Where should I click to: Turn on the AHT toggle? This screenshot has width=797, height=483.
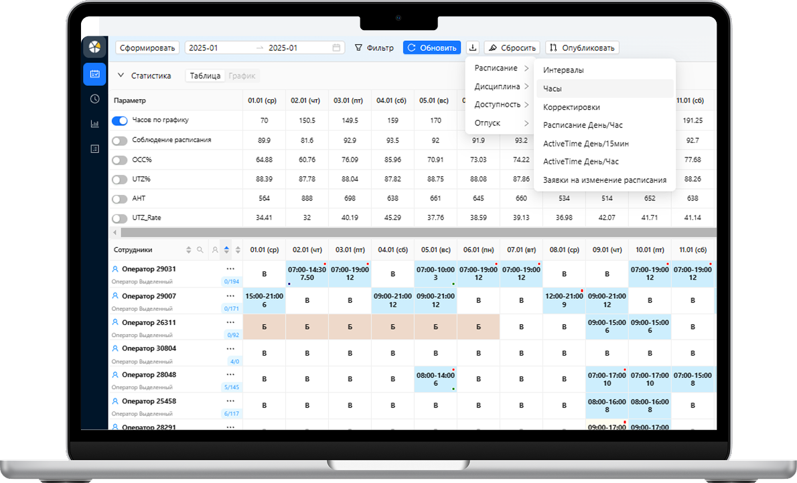click(120, 199)
